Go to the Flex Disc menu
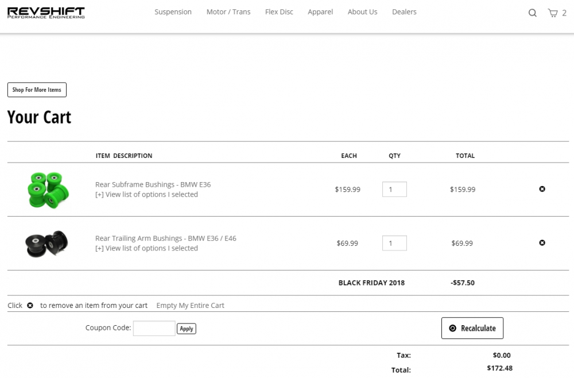The height and width of the screenshot is (378, 574). tap(279, 11)
